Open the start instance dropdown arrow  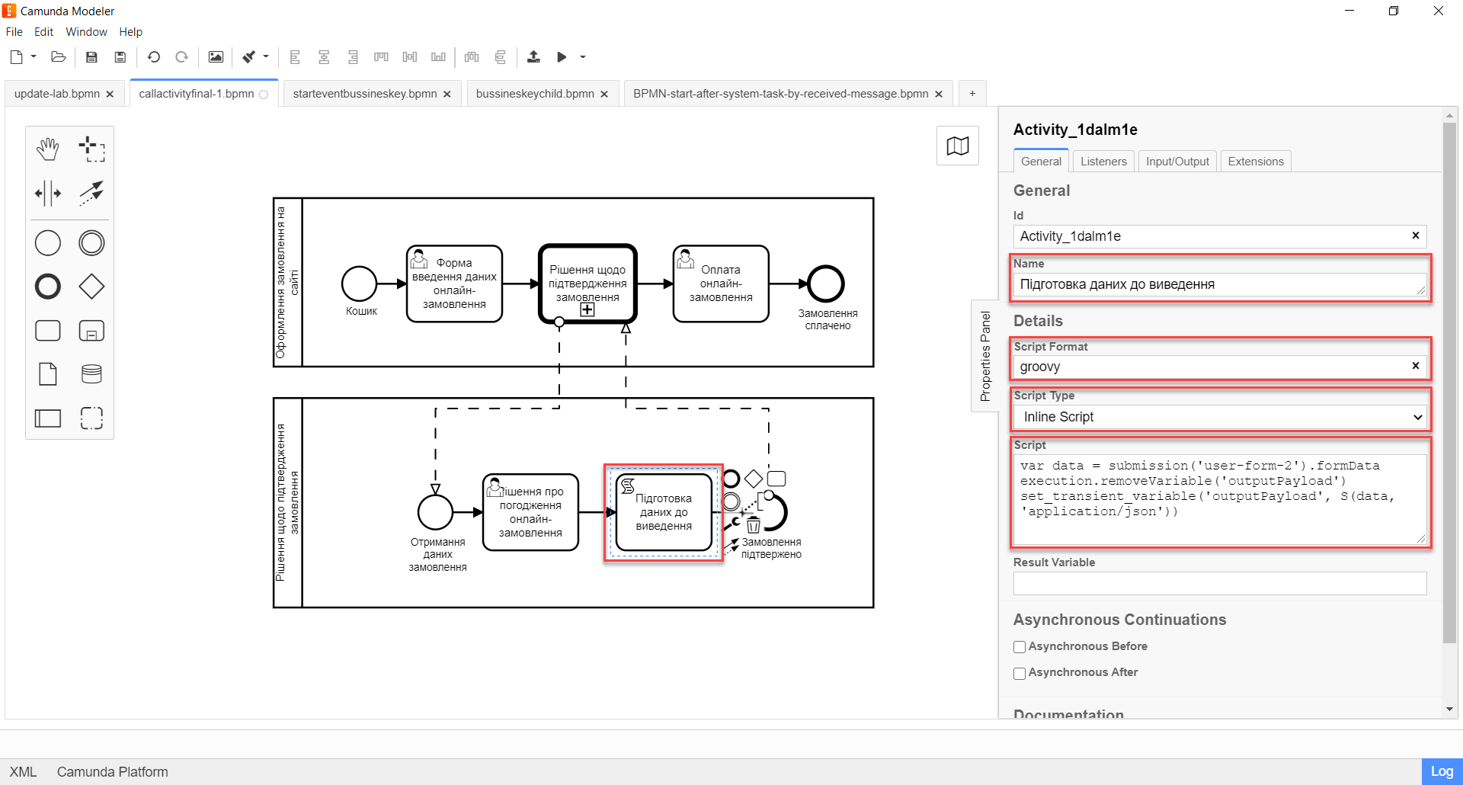[x=583, y=57]
